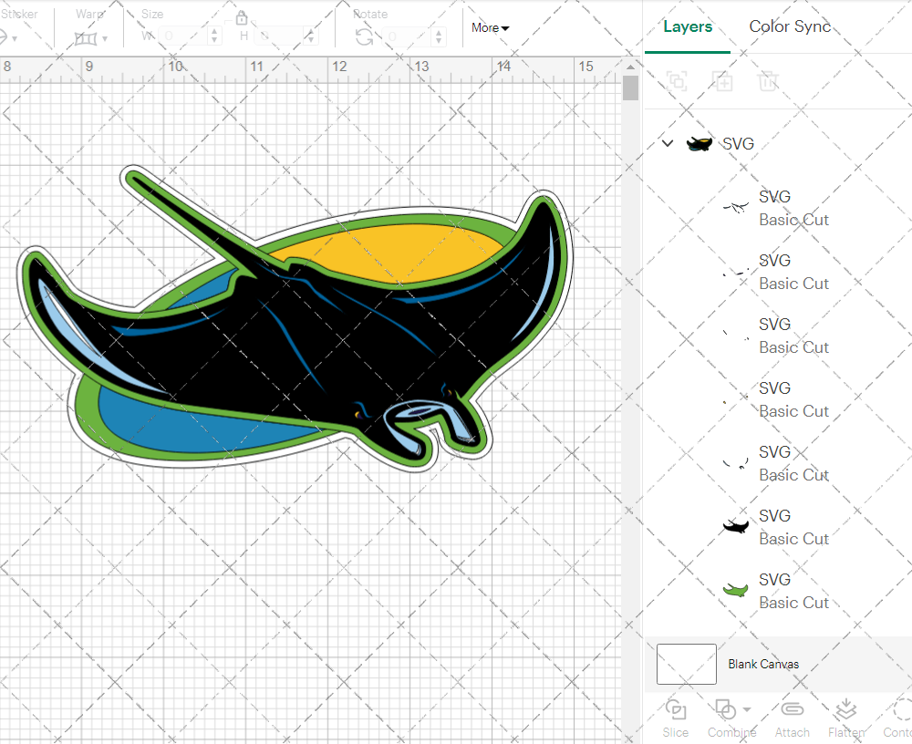Select the fourth SVG Basic Cut layer
Image resolution: width=912 pixels, height=744 pixels.
[778, 399]
